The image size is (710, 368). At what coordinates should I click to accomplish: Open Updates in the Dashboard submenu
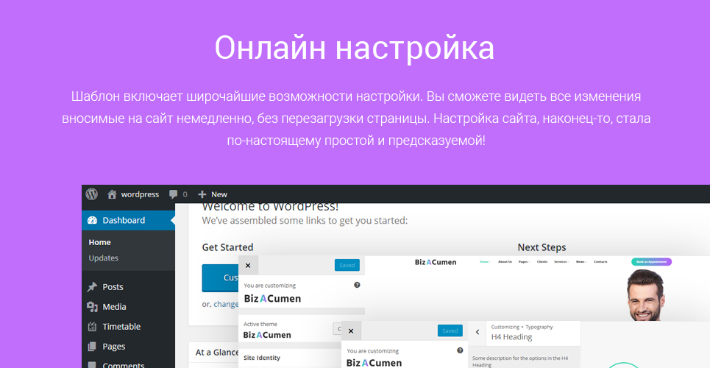pos(103,258)
